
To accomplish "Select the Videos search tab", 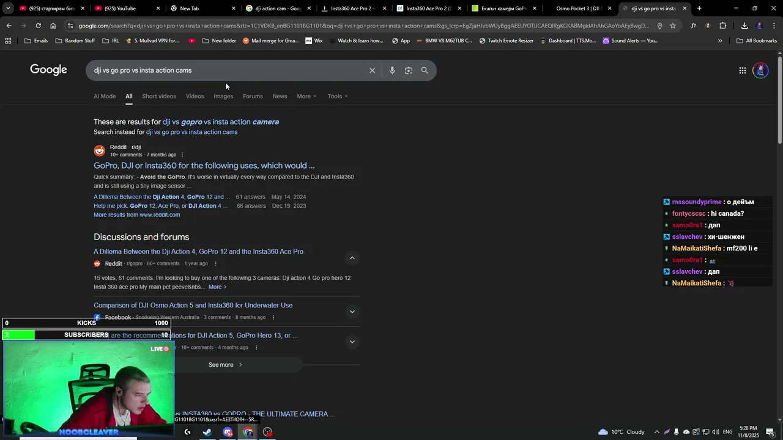I will tap(195, 97).
